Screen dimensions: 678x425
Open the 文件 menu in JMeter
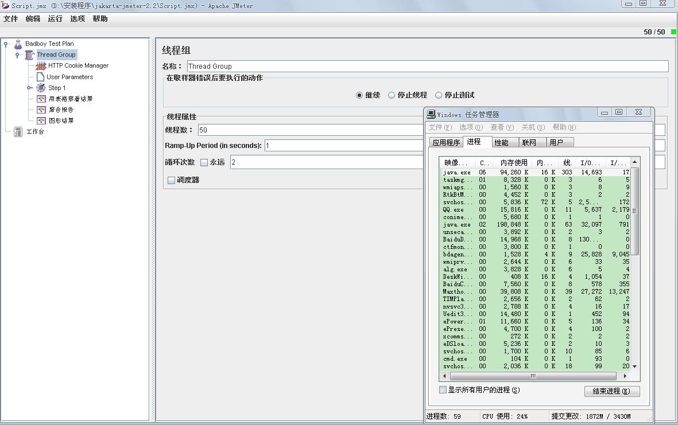(x=11, y=18)
